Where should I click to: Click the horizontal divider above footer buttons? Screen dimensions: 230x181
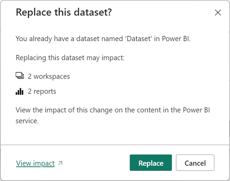tap(115, 144)
